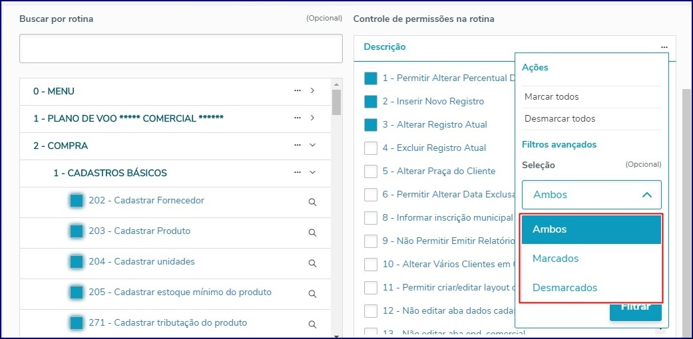
Task: Click the 202 - Cadastrar Fornecedor label
Action: 146,200
